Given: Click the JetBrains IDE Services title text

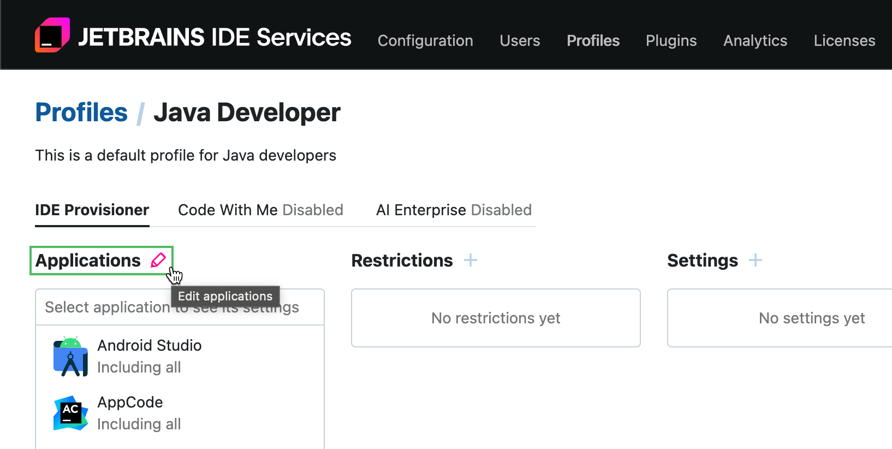Looking at the screenshot, I should (215, 38).
